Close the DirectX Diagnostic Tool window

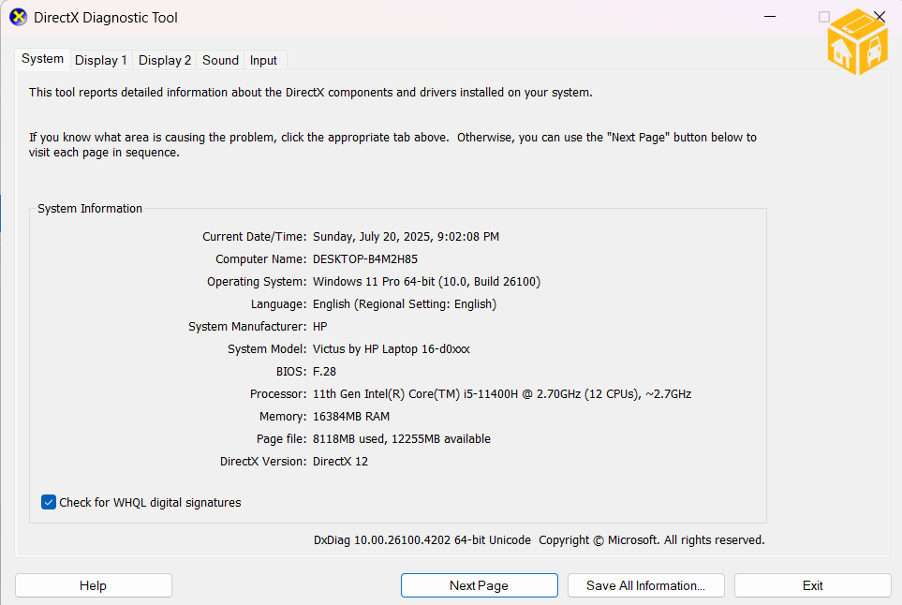pyautogui.click(x=880, y=17)
